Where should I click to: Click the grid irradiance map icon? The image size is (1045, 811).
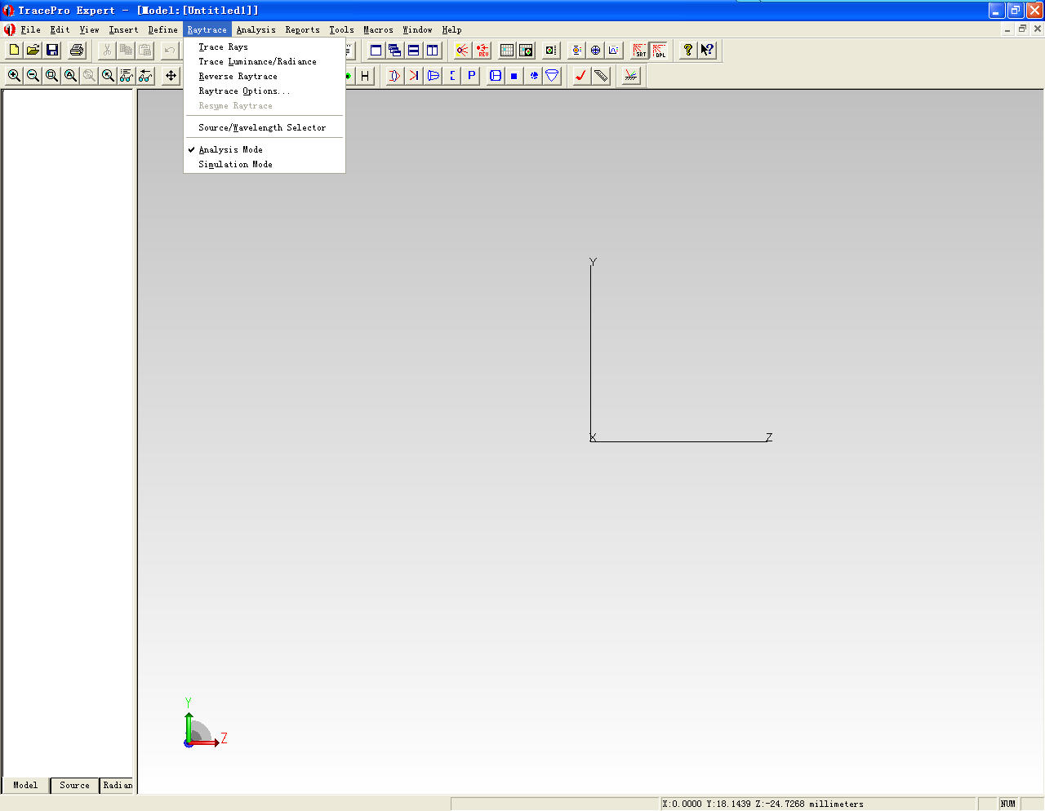(x=507, y=51)
